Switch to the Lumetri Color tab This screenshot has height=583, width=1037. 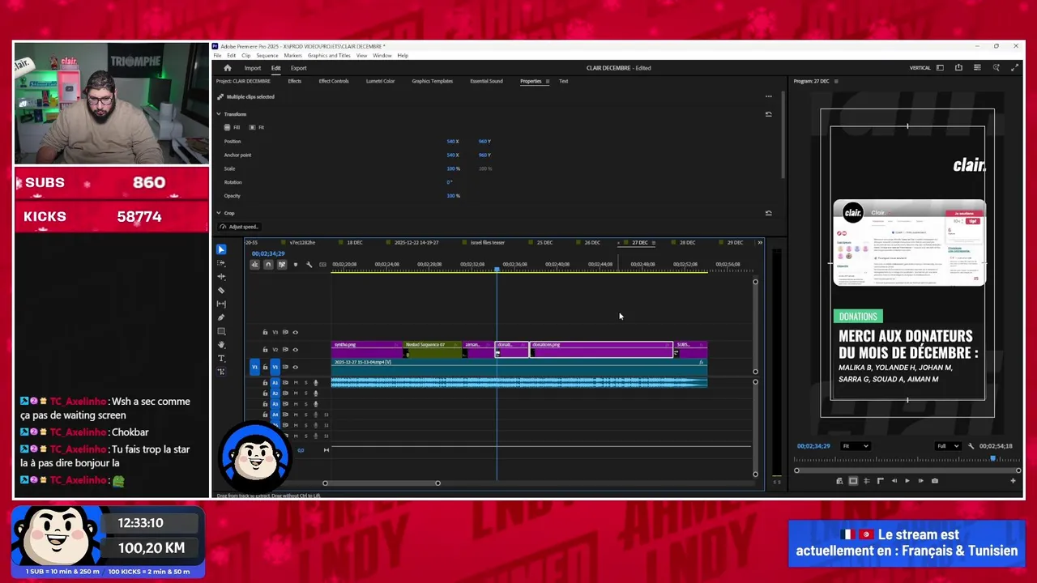click(x=380, y=81)
